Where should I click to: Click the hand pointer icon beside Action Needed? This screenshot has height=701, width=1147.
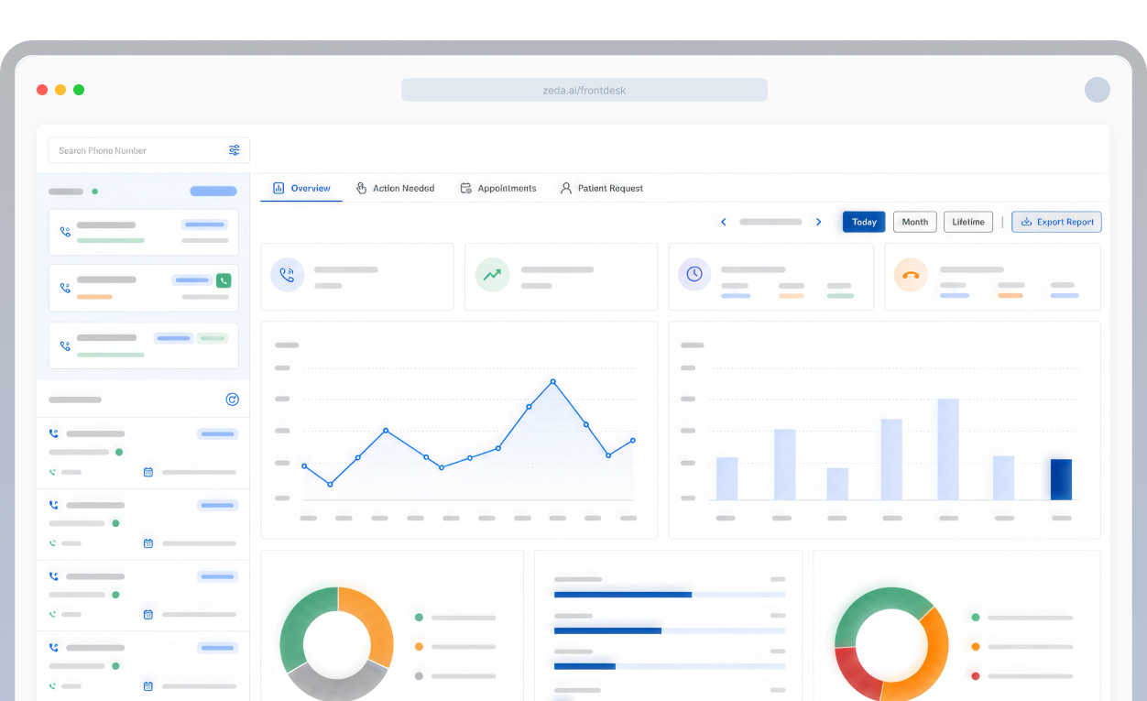click(x=362, y=188)
